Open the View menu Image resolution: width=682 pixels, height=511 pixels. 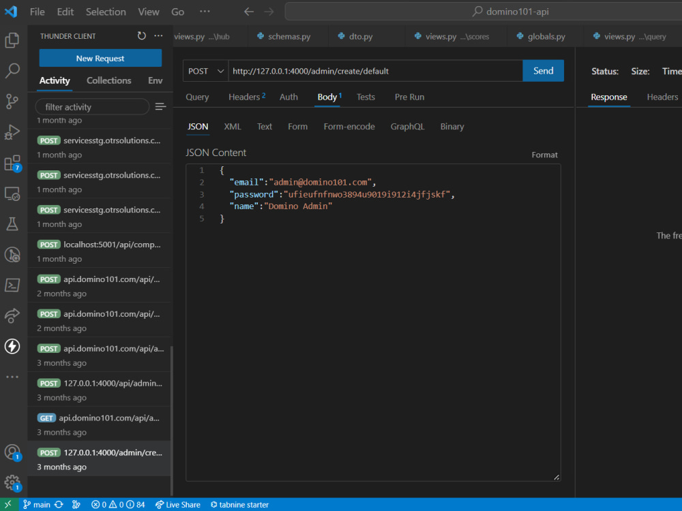pos(148,12)
